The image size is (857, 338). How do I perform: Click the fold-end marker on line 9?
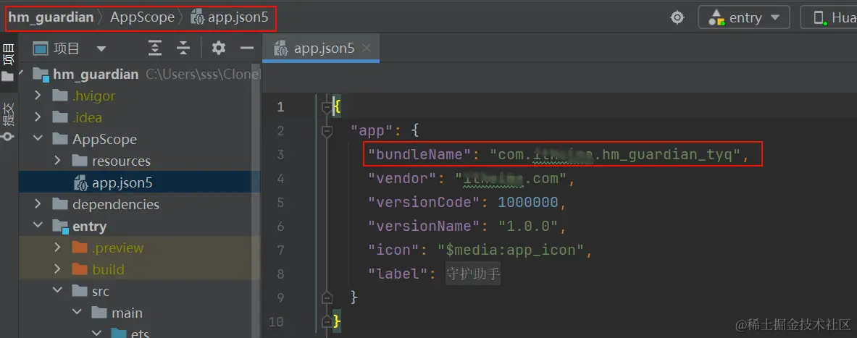click(327, 297)
